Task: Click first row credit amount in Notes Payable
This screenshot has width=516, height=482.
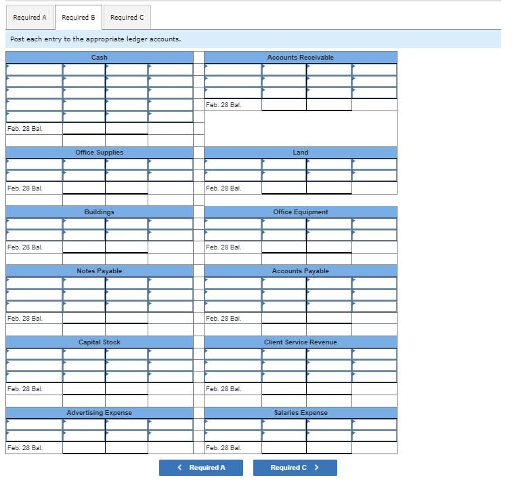Action: [127, 283]
